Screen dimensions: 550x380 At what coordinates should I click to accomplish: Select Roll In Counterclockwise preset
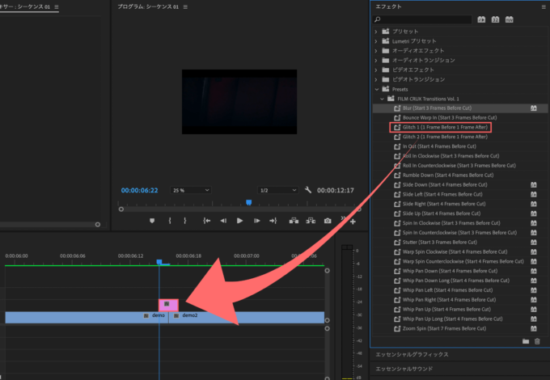click(x=459, y=166)
